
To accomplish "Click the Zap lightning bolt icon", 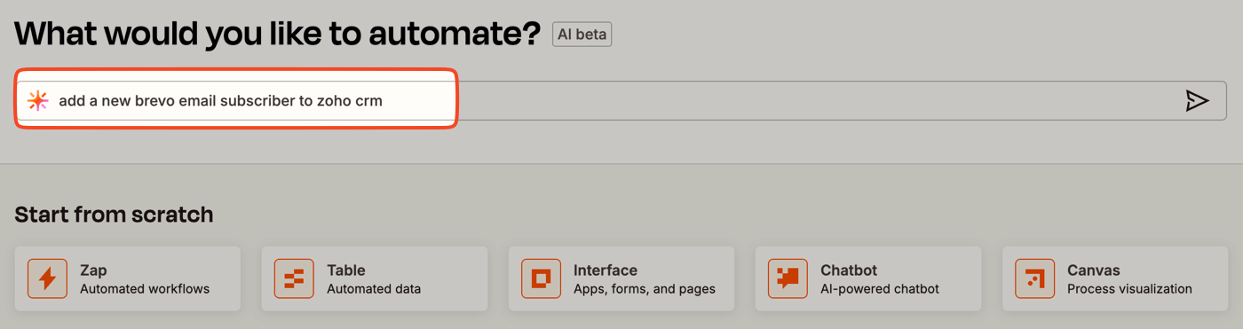I will click(47, 278).
